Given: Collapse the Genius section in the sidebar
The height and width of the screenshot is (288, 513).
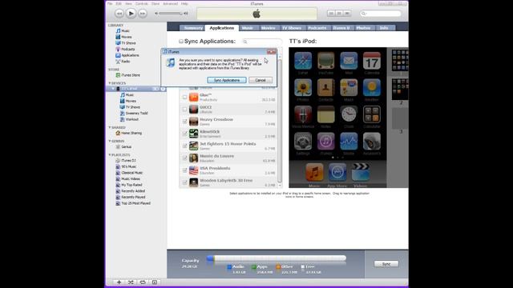Looking at the screenshot, I should pos(110,141).
